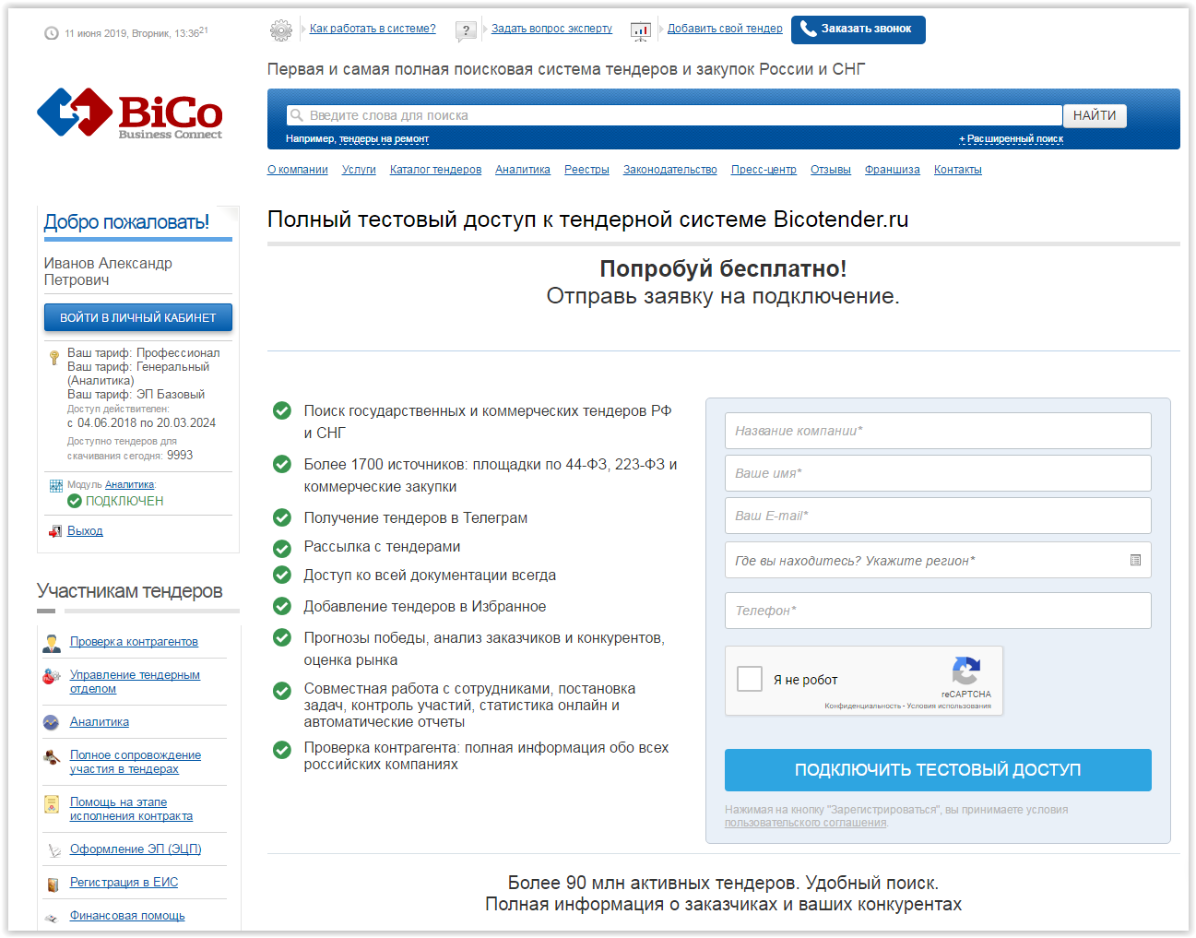The height and width of the screenshot is (938, 1196).
Task: Open the region selector 'Где вы находитесь?'
Action: pyautogui.click(x=938, y=560)
